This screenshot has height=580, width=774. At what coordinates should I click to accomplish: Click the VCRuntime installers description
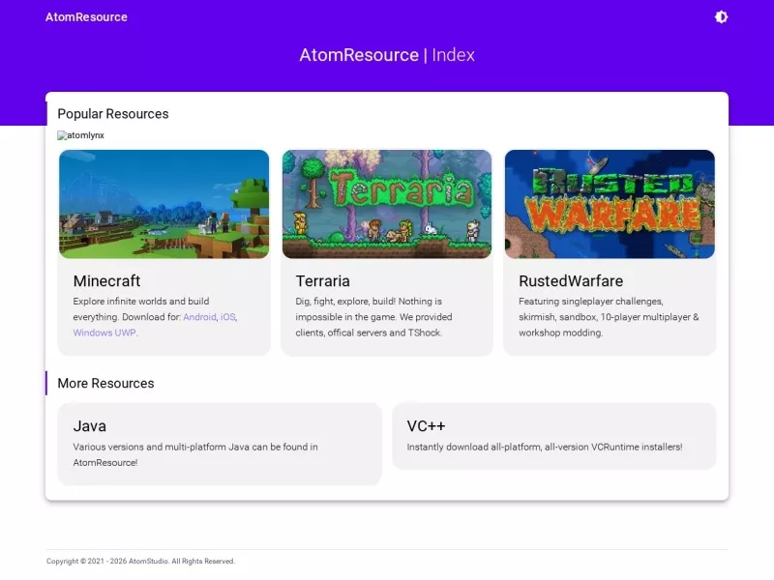tap(545, 447)
